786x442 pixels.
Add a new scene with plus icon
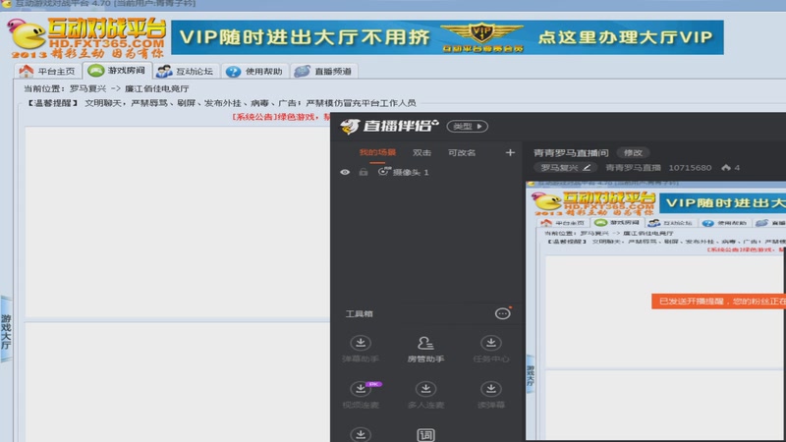point(510,152)
